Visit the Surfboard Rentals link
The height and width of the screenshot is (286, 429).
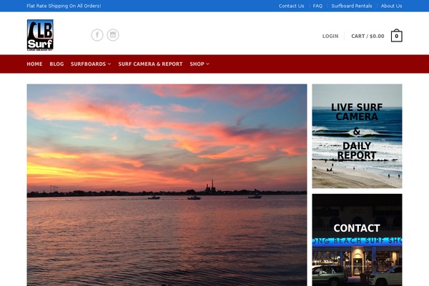[352, 6]
